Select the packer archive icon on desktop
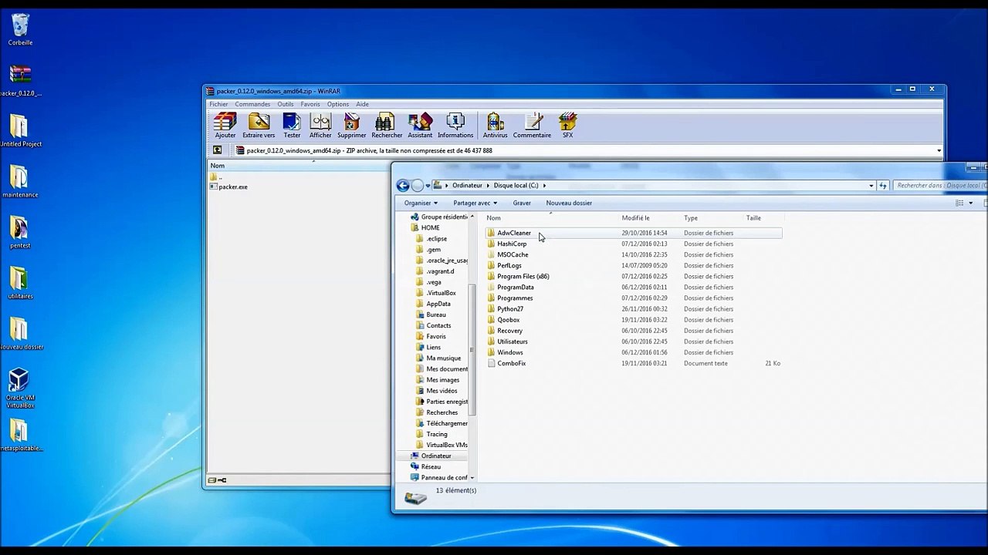 click(20, 79)
